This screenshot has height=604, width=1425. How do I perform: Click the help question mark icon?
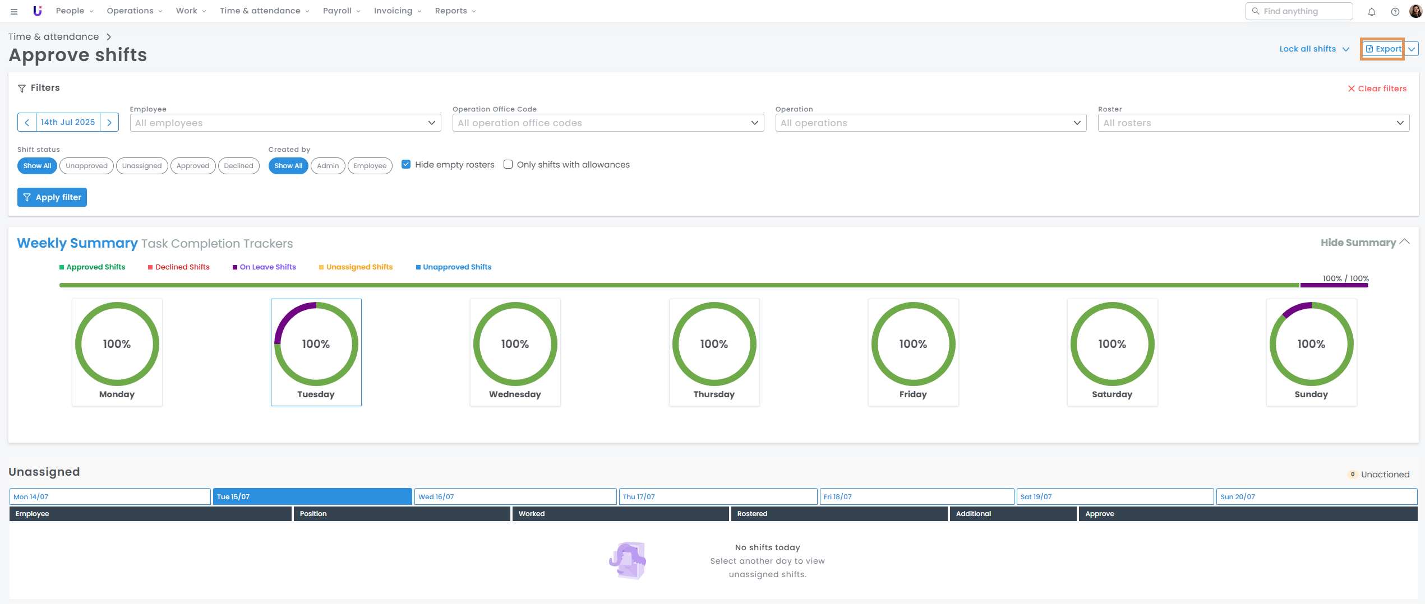pyautogui.click(x=1395, y=11)
